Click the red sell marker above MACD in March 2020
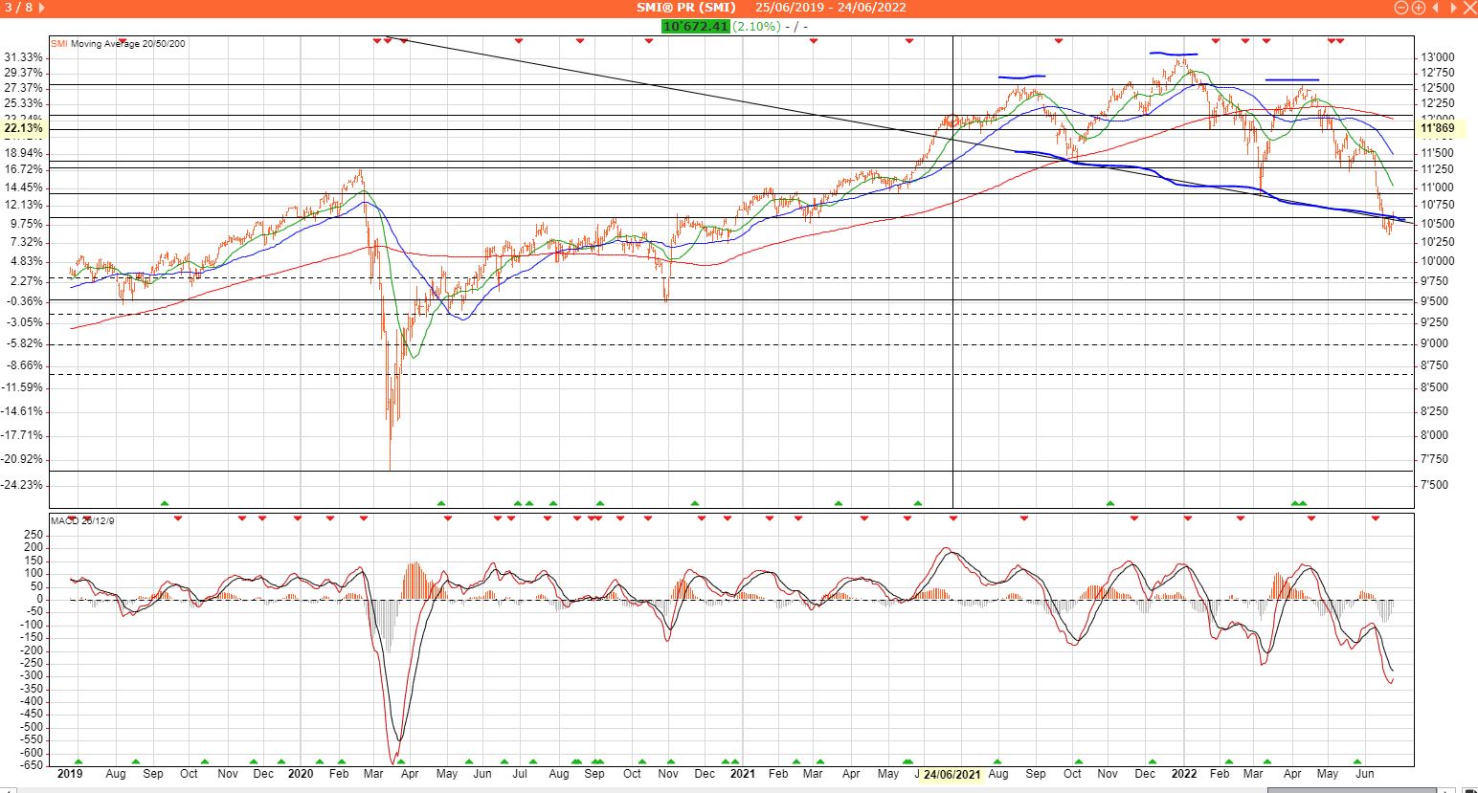The width and height of the screenshot is (1478, 793). (364, 518)
